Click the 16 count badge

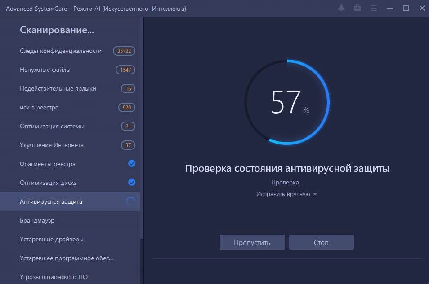point(128,88)
